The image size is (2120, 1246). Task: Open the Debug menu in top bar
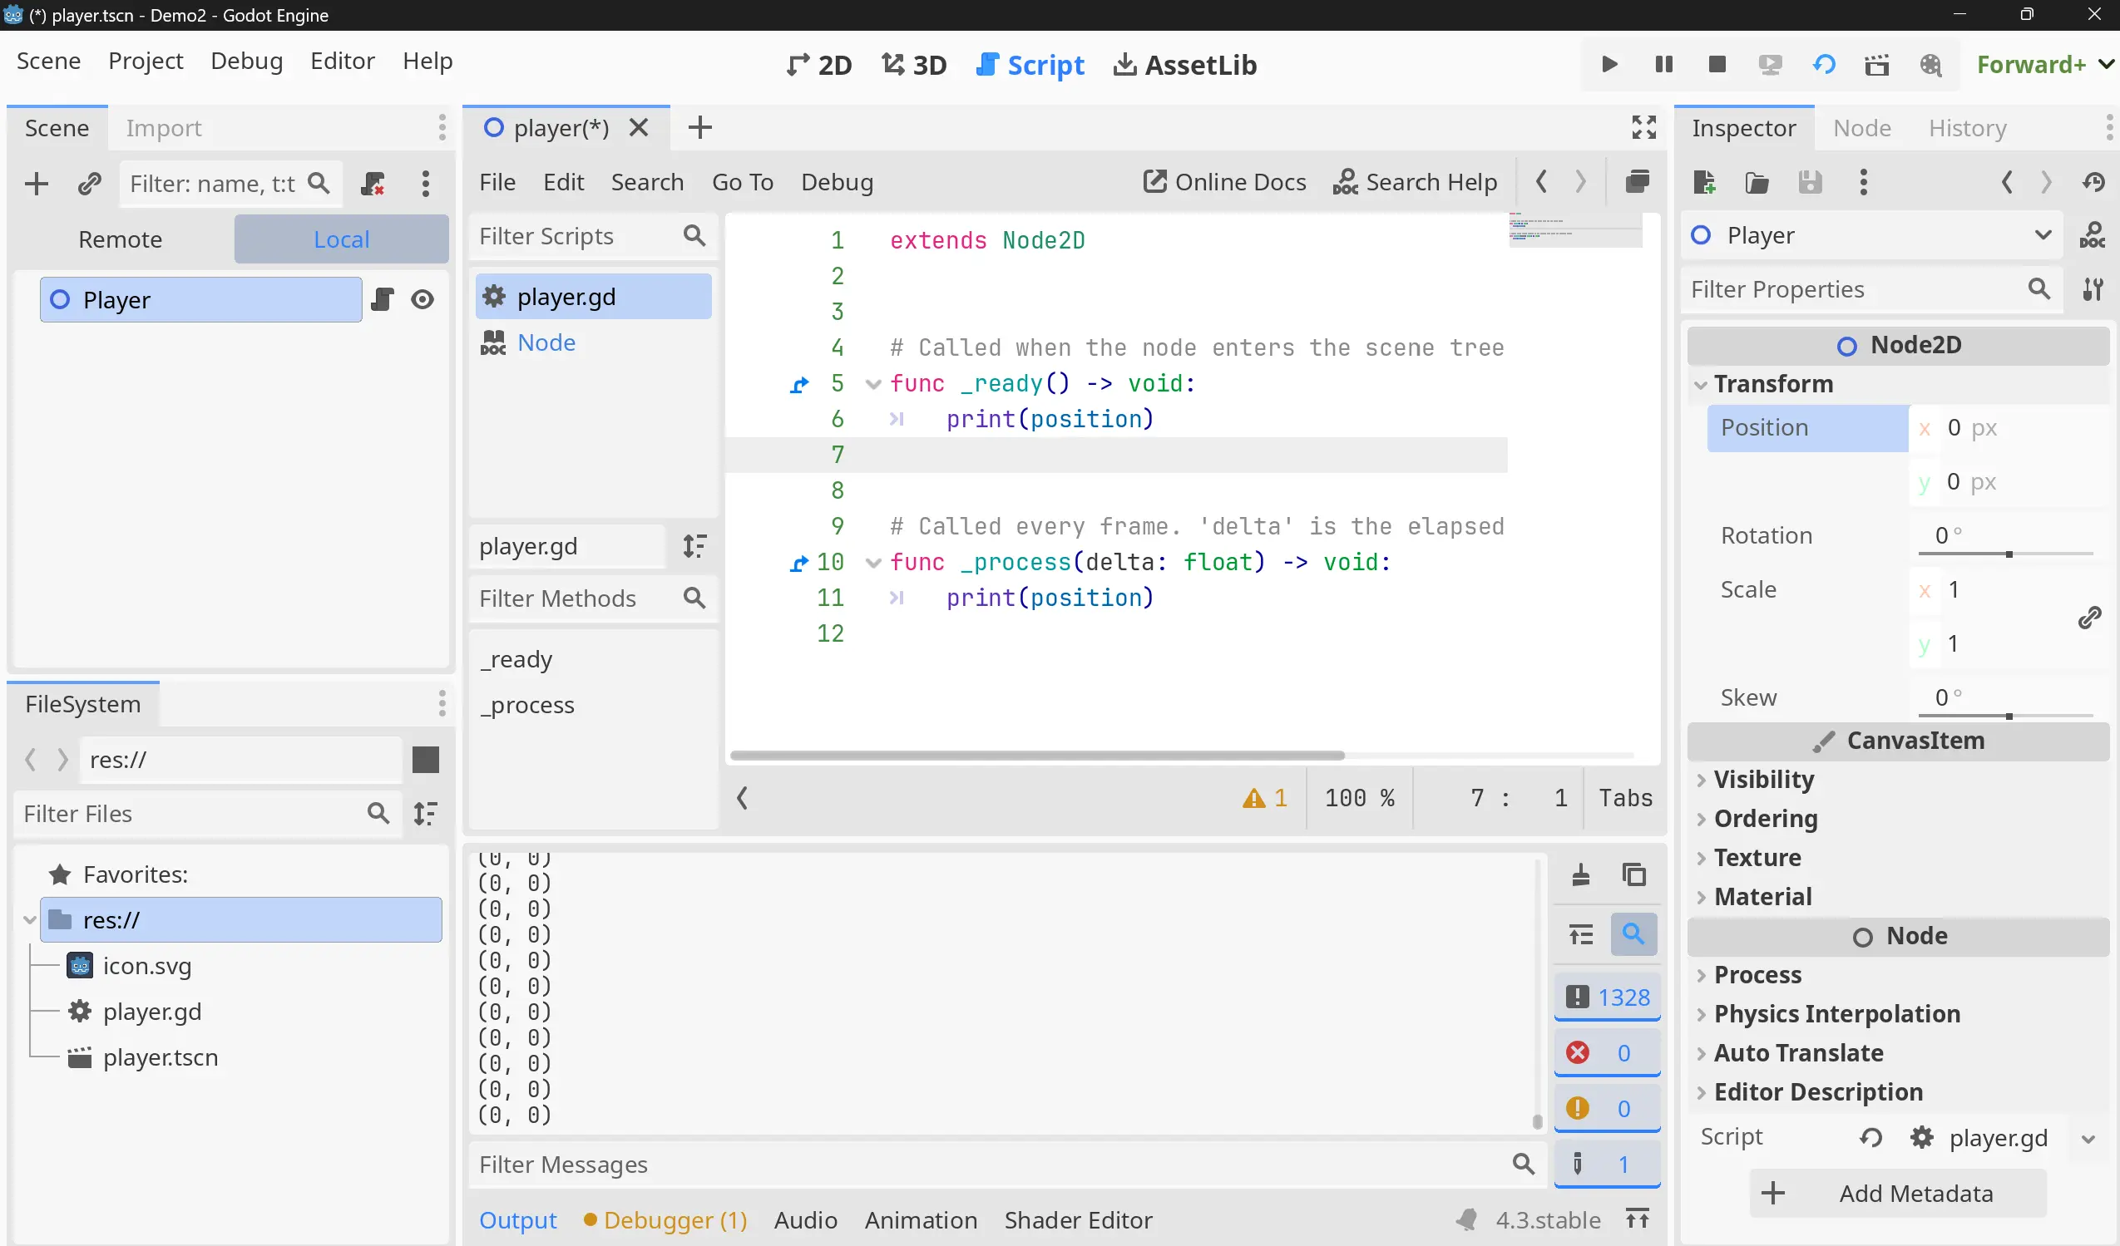point(246,61)
